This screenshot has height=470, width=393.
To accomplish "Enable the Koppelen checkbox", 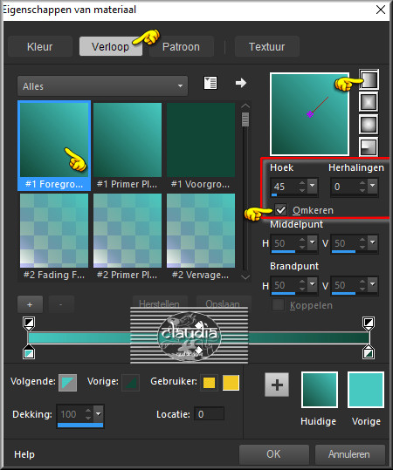I will [278, 305].
